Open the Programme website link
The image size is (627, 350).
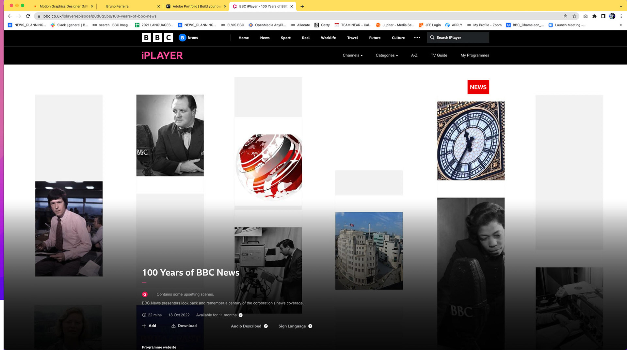coord(159,347)
